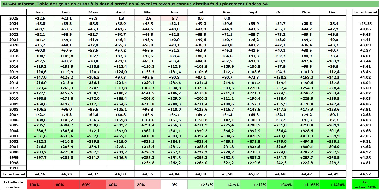Select the Déc. column header
Image resolution: width=379 pixels, height=190 pixels.
[x=333, y=12]
